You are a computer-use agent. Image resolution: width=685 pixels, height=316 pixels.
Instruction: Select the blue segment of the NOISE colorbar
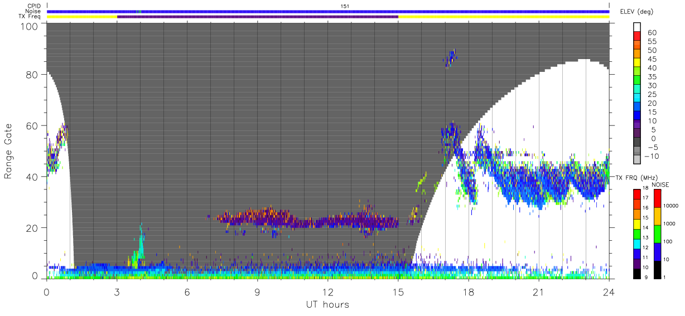pyautogui.click(x=658, y=251)
